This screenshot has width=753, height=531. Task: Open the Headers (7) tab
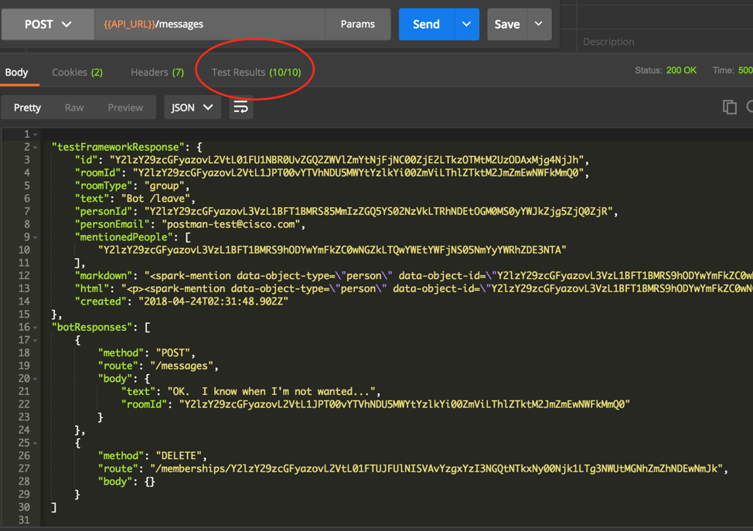coord(158,73)
